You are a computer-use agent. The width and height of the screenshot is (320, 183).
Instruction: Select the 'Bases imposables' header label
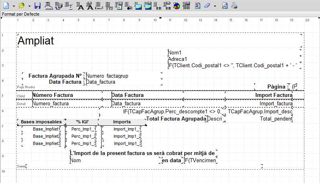(x=41, y=122)
